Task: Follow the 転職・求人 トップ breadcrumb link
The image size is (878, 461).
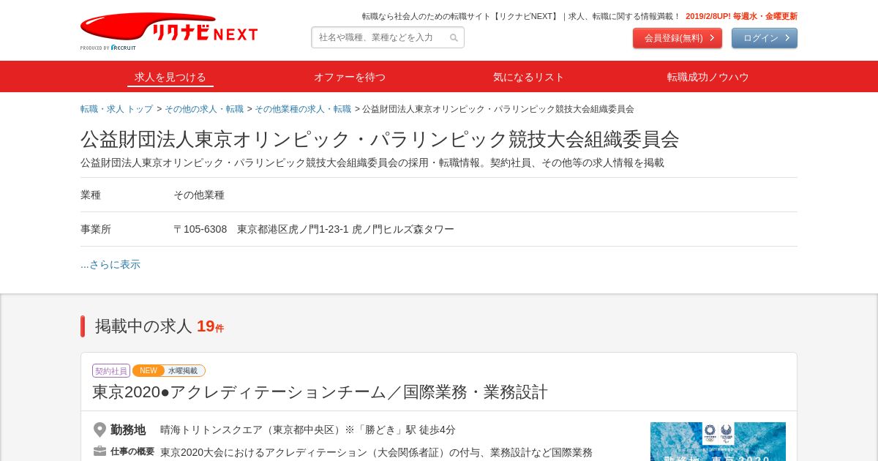Action: 117,109
